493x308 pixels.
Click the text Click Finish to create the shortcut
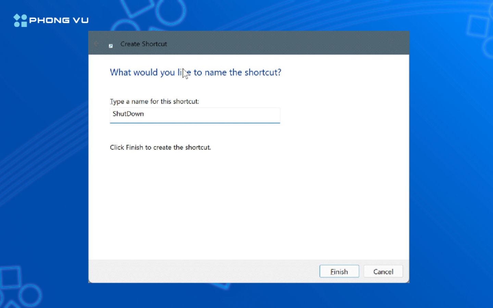(x=160, y=147)
